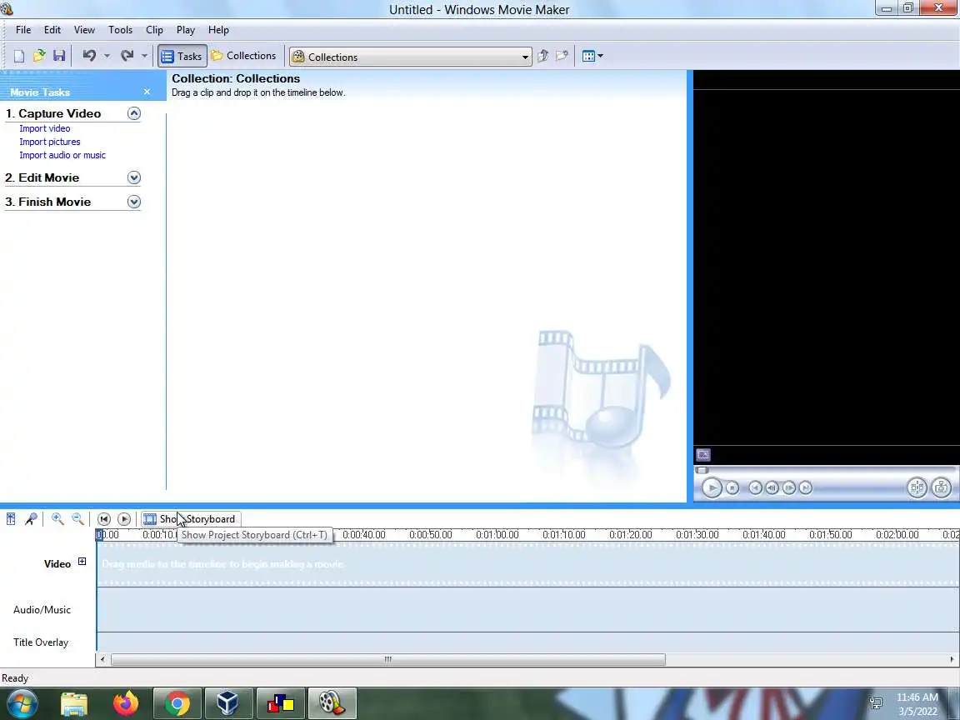Click the Save Project floppy icon
Screen dimensions: 960x720
(x=59, y=57)
